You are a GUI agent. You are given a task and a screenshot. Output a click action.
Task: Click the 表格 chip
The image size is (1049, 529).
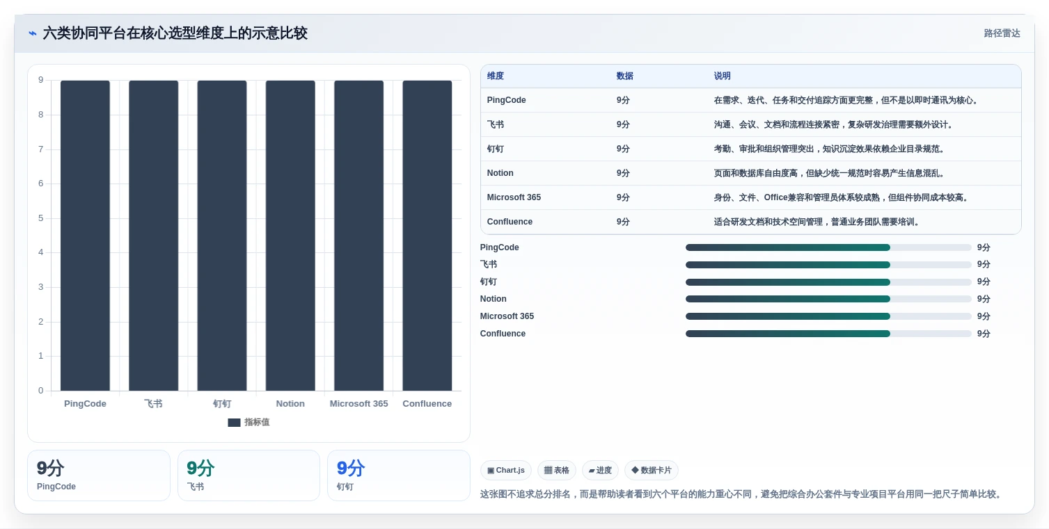(557, 471)
